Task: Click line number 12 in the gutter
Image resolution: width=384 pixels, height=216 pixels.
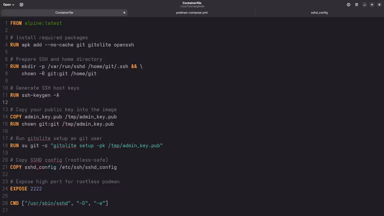Action: pos(5,102)
